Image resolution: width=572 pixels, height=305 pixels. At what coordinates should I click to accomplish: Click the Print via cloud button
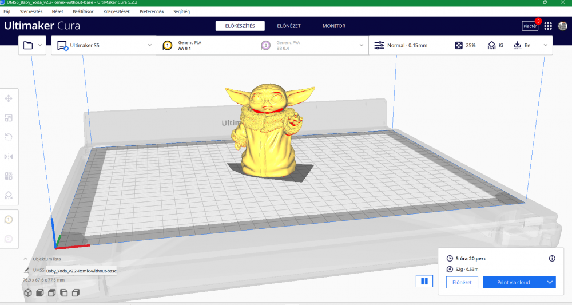513,282
